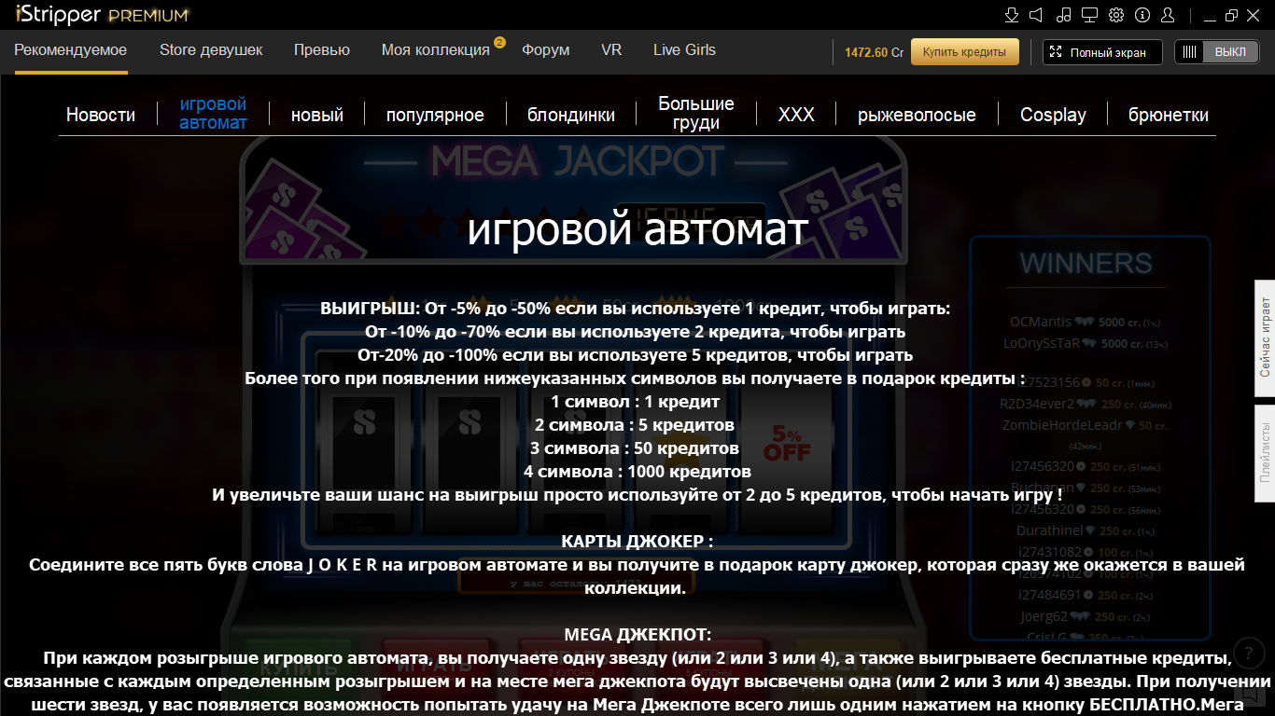Select the блондинки category

(x=571, y=115)
